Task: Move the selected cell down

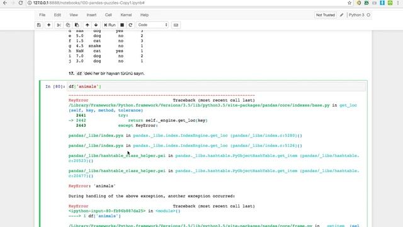Action: pos(96,25)
